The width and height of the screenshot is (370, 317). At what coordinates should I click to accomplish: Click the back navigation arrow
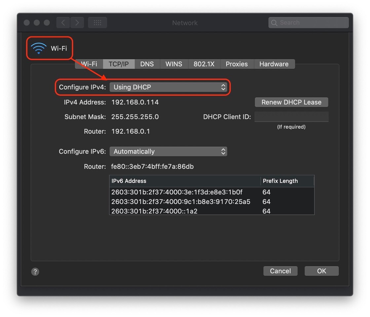pyautogui.click(x=63, y=22)
